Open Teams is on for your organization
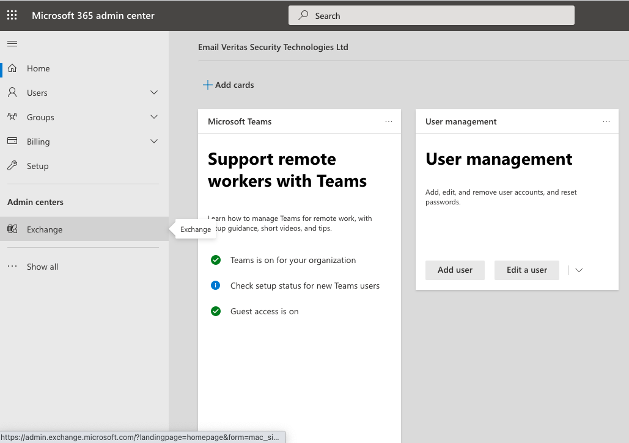The width and height of the screenshot is (629, 443). [293, 260]
